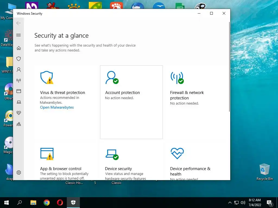Open Settings gear in sidebar
Viewport: 278px width, 208px height.
point(19,173)
